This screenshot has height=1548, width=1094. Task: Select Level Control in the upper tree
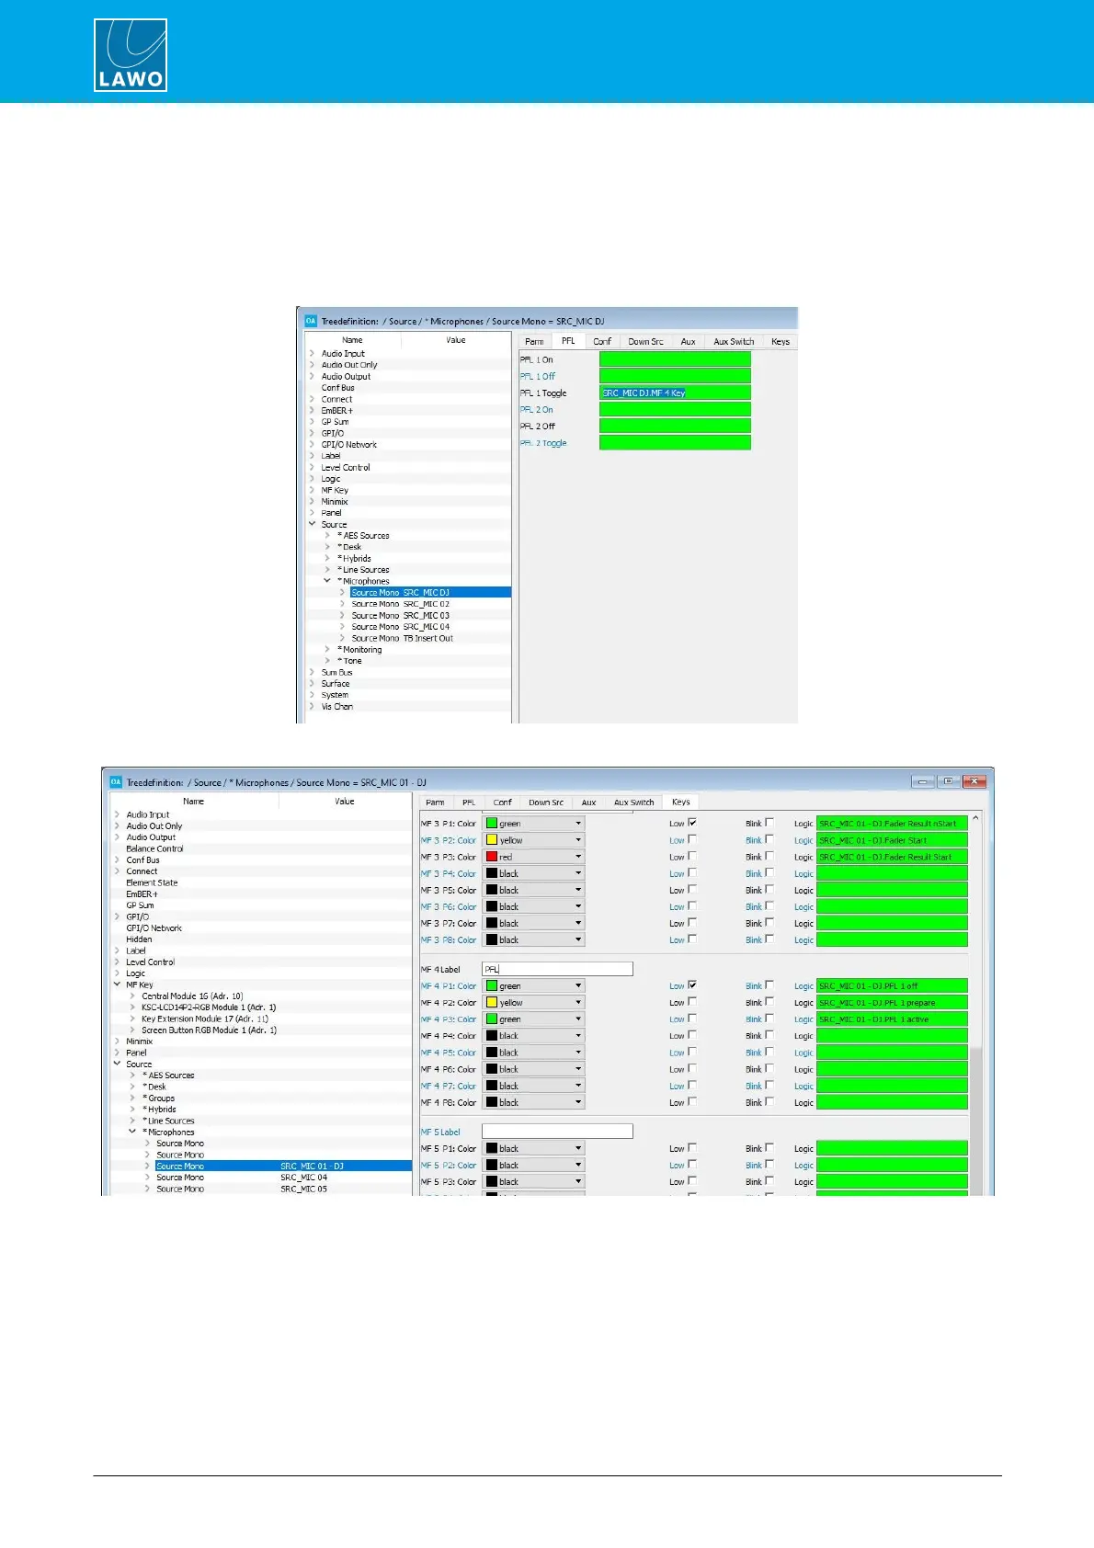(346, 467)
